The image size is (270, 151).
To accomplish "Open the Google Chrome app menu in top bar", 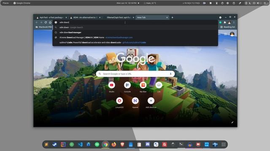I will pos(22,3).
